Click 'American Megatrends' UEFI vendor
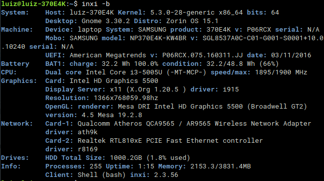This screenshot has height=181, width=324. [x=108, y=55]
